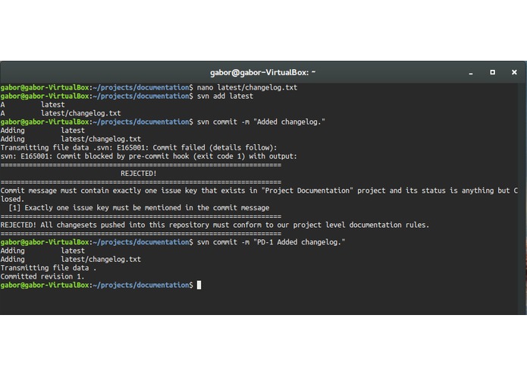Click the centered 'REJECTED!' heading
The height and width of the screenshot is (375, 527).
[139, 174]
